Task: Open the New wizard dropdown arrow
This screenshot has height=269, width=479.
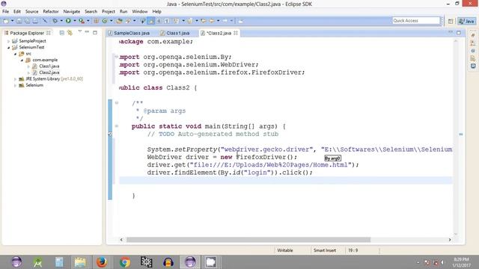Action: [x=12, y=21]
